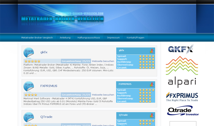Open the Haftungsausschluss menu entry
Screen dimensions: 214x126
(89, 37)
